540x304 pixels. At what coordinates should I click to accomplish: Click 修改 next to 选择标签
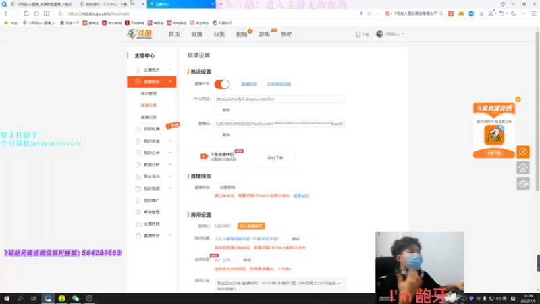pyautogui.click(x=247, y=260)
